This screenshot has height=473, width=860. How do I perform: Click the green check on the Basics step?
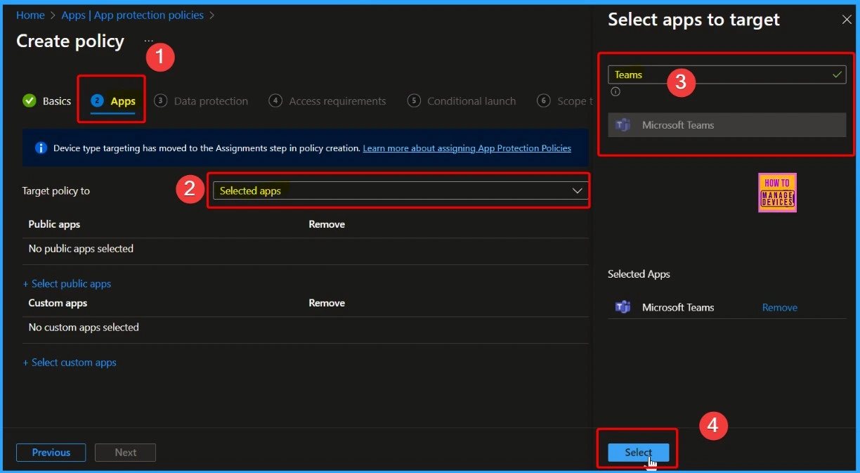tap(28, 101)
